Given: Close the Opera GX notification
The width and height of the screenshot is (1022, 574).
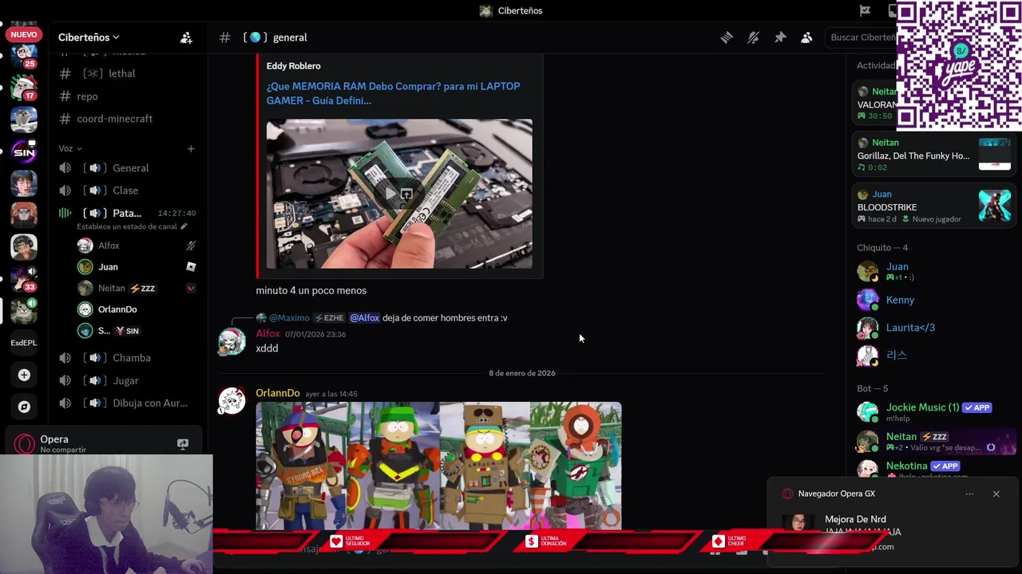Looking at the screenshot, I should click(996, 494).
